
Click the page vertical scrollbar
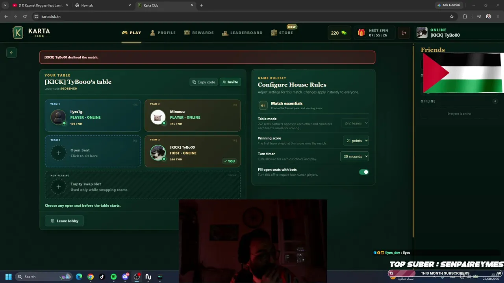[x=413, y=141]
